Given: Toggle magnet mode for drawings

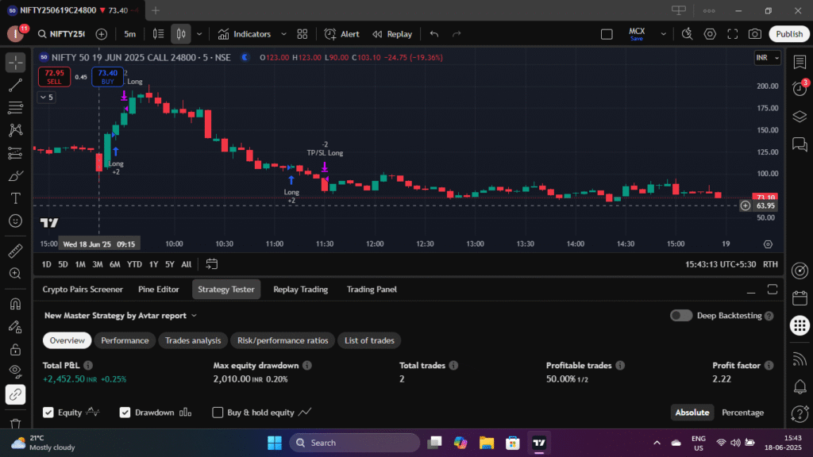Looking at the screenshot, I should point(16,304).
